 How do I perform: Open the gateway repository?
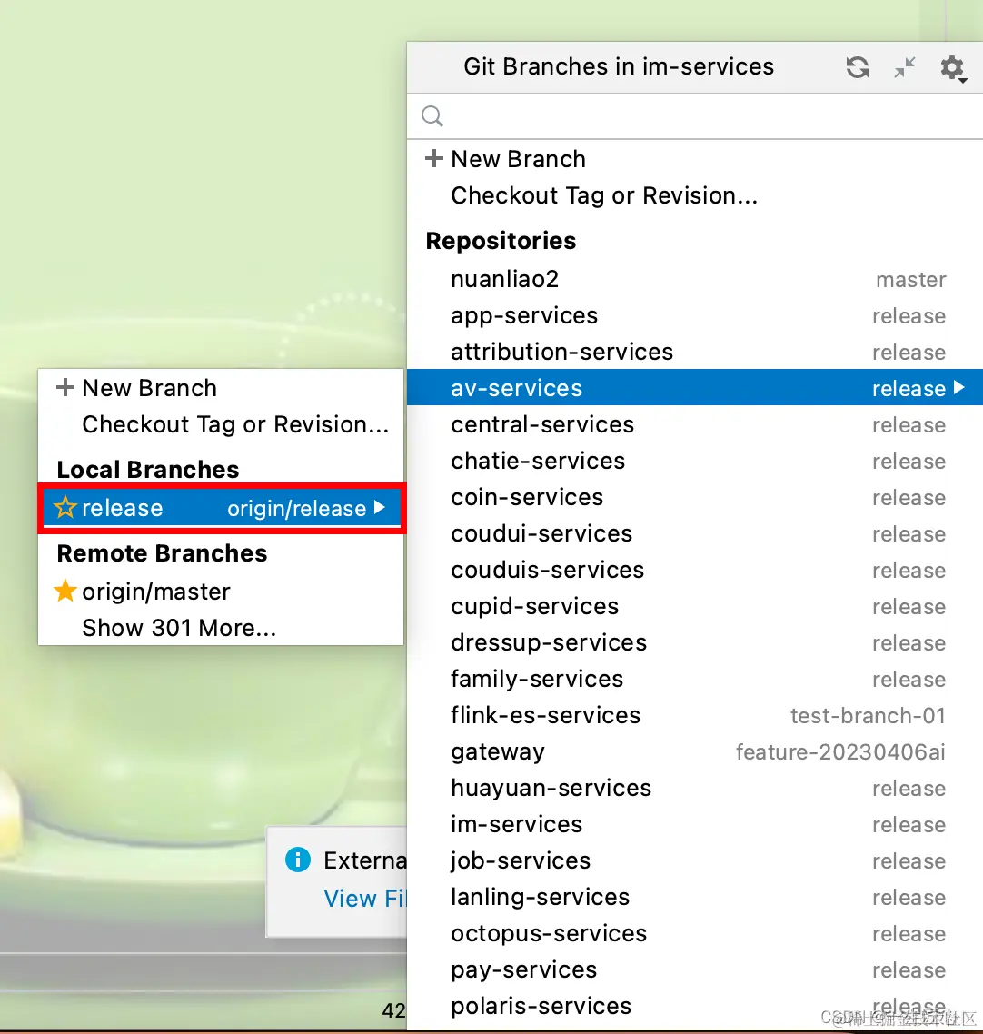tap(695, 751)
